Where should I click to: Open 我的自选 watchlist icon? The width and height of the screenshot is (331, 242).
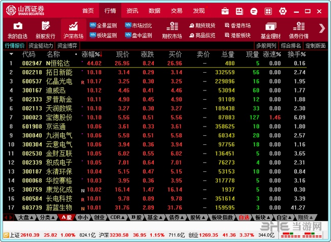pos(17,31)
